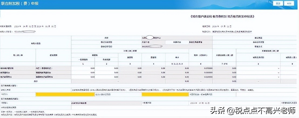Click the tax period date range text
Screen dimensions: 299x118
[x=35, y=26]
